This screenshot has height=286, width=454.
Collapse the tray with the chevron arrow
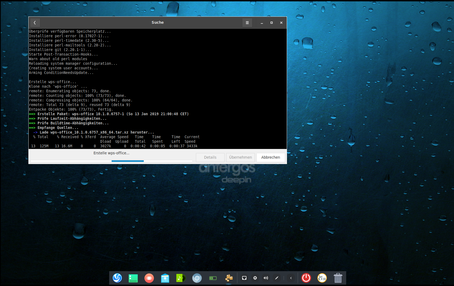pyautogui.click(x=291, y=278)
